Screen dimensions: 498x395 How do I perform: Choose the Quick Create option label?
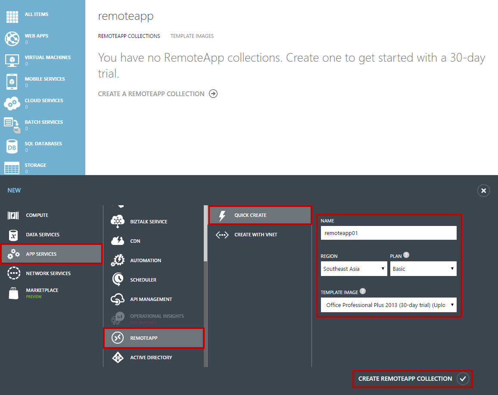pos(250,215)
